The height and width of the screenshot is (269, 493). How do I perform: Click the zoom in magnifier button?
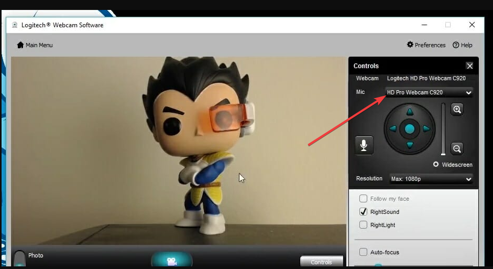point(457,110)
